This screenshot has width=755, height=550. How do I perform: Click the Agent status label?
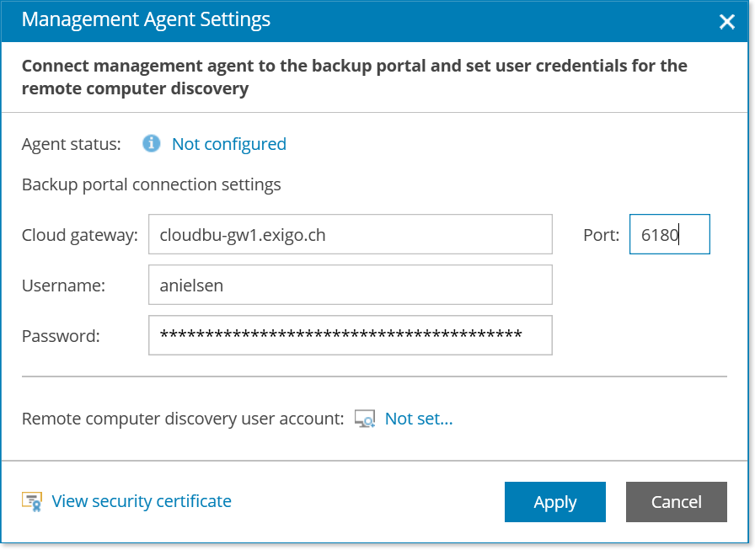[x=72, y=144]
